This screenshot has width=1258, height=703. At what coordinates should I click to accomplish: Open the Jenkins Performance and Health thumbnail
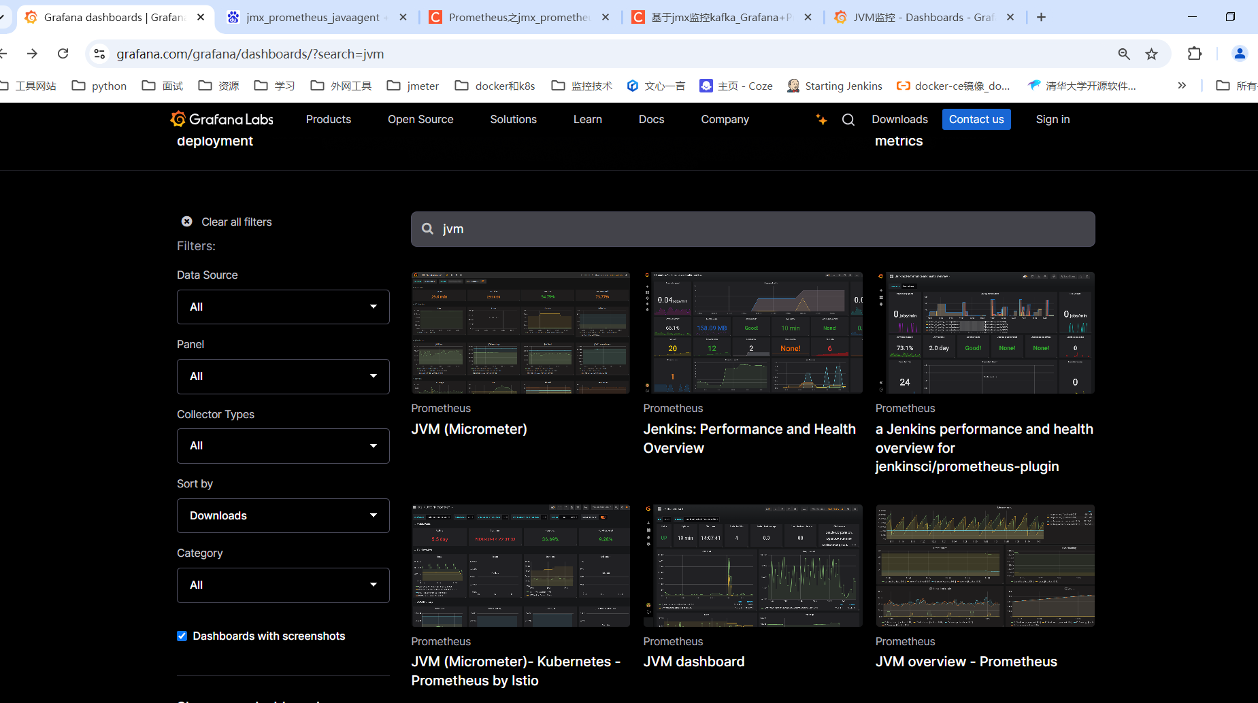pos(753,333)
